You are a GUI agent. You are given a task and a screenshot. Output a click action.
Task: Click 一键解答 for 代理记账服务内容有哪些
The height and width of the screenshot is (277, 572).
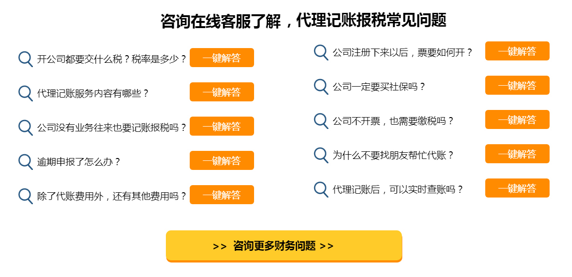pos(222,92)
